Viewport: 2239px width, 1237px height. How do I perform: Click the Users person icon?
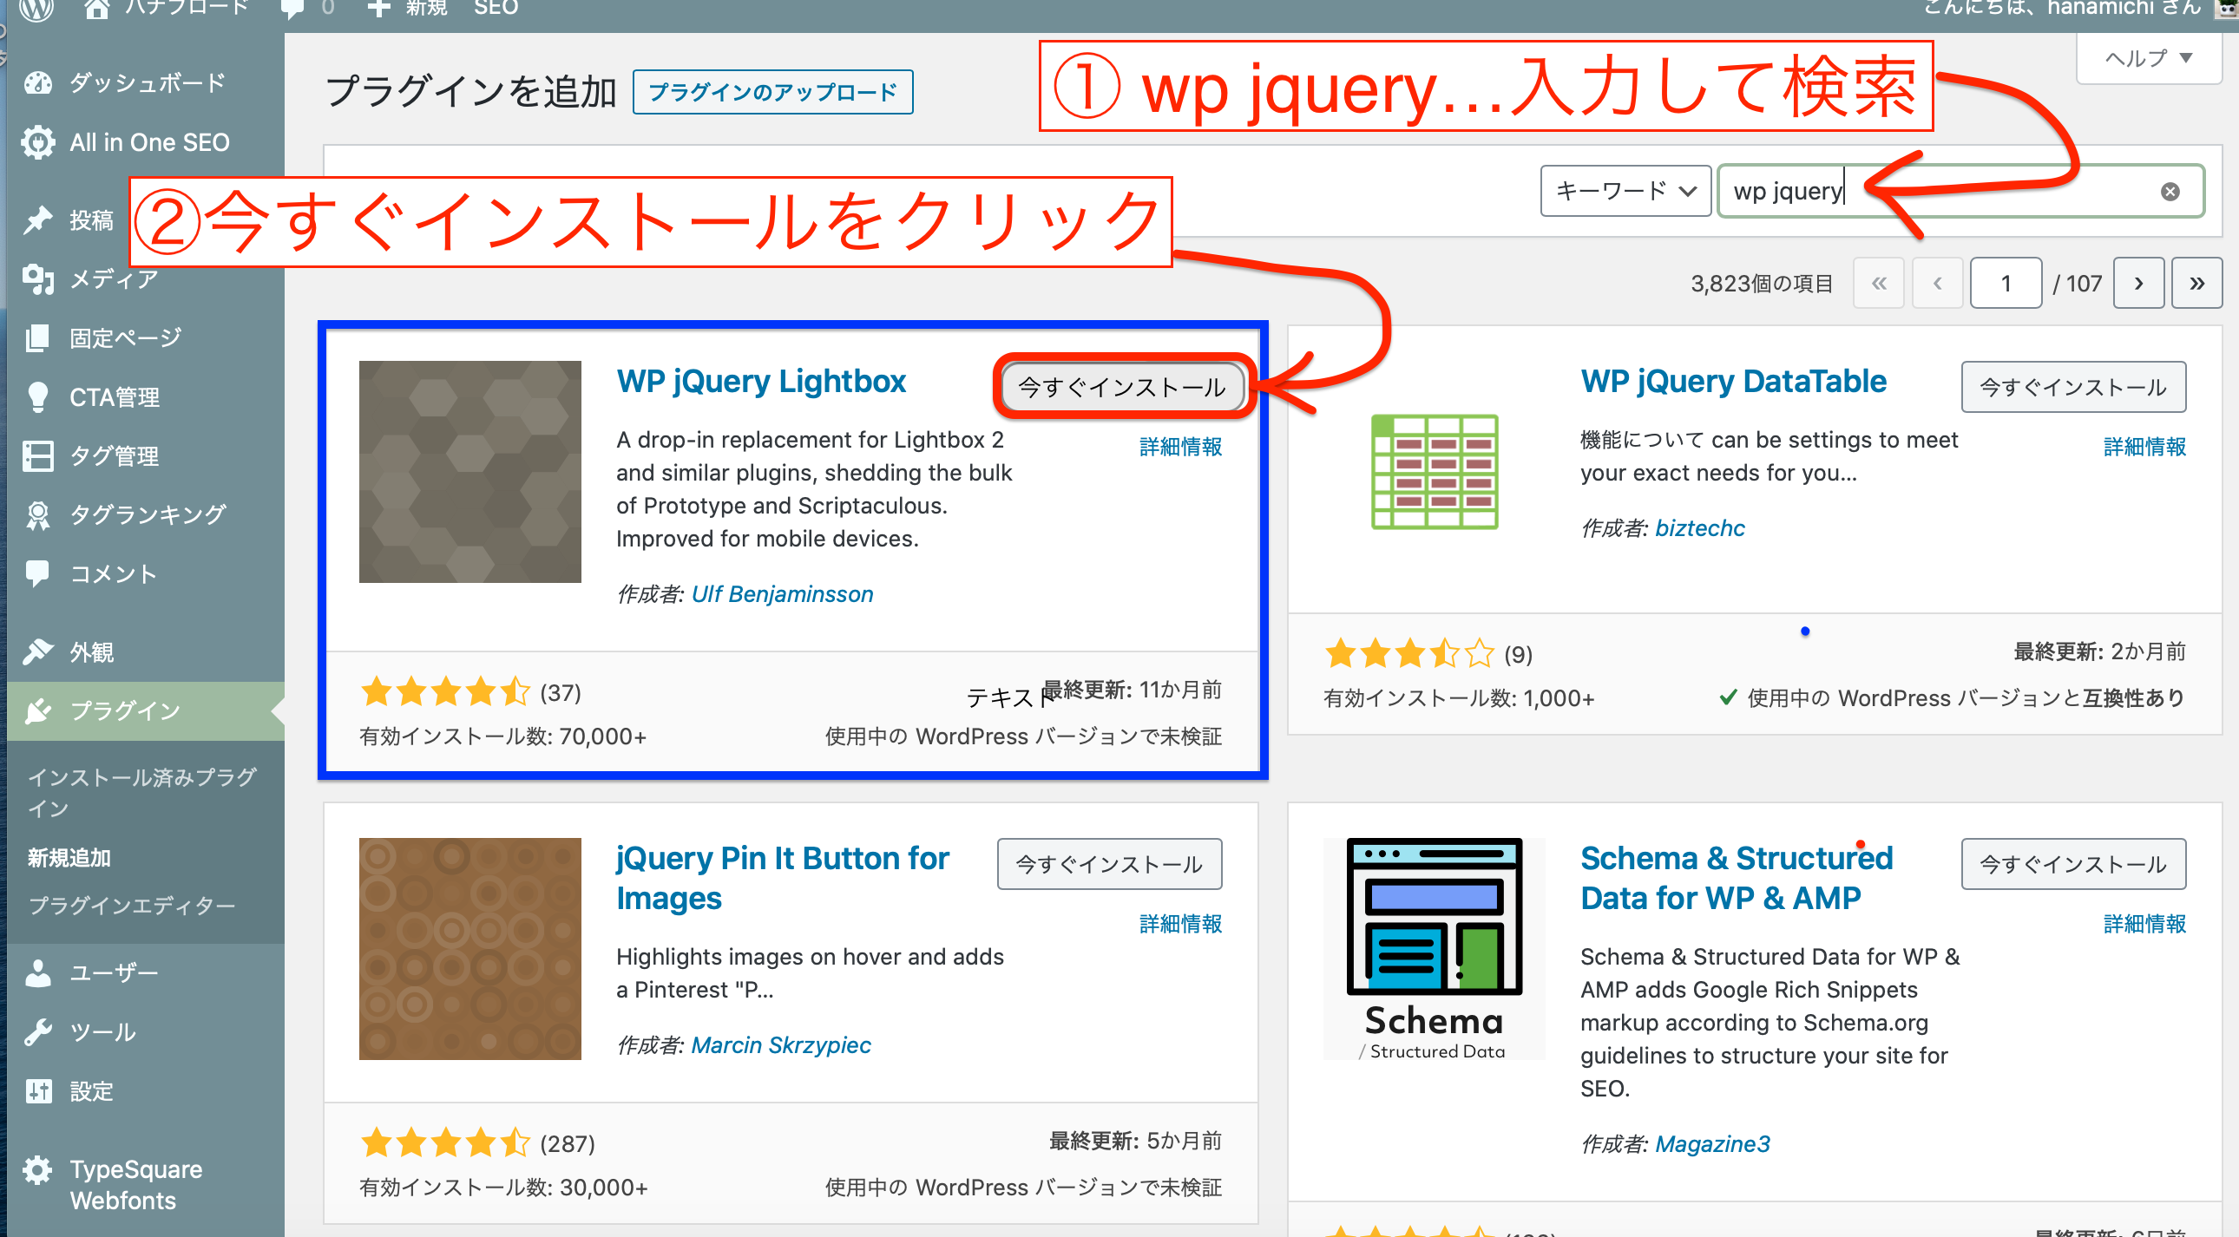coord(38,973)
